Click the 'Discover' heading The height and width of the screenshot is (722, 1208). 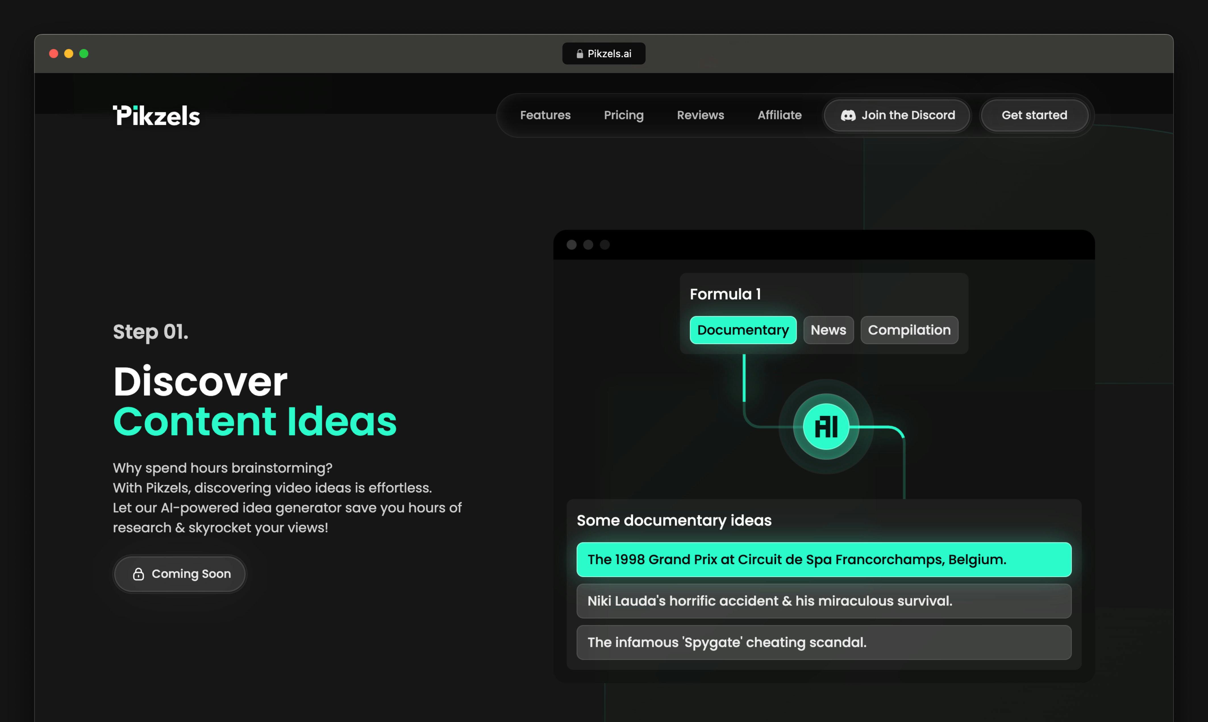(x=200, y=381)
